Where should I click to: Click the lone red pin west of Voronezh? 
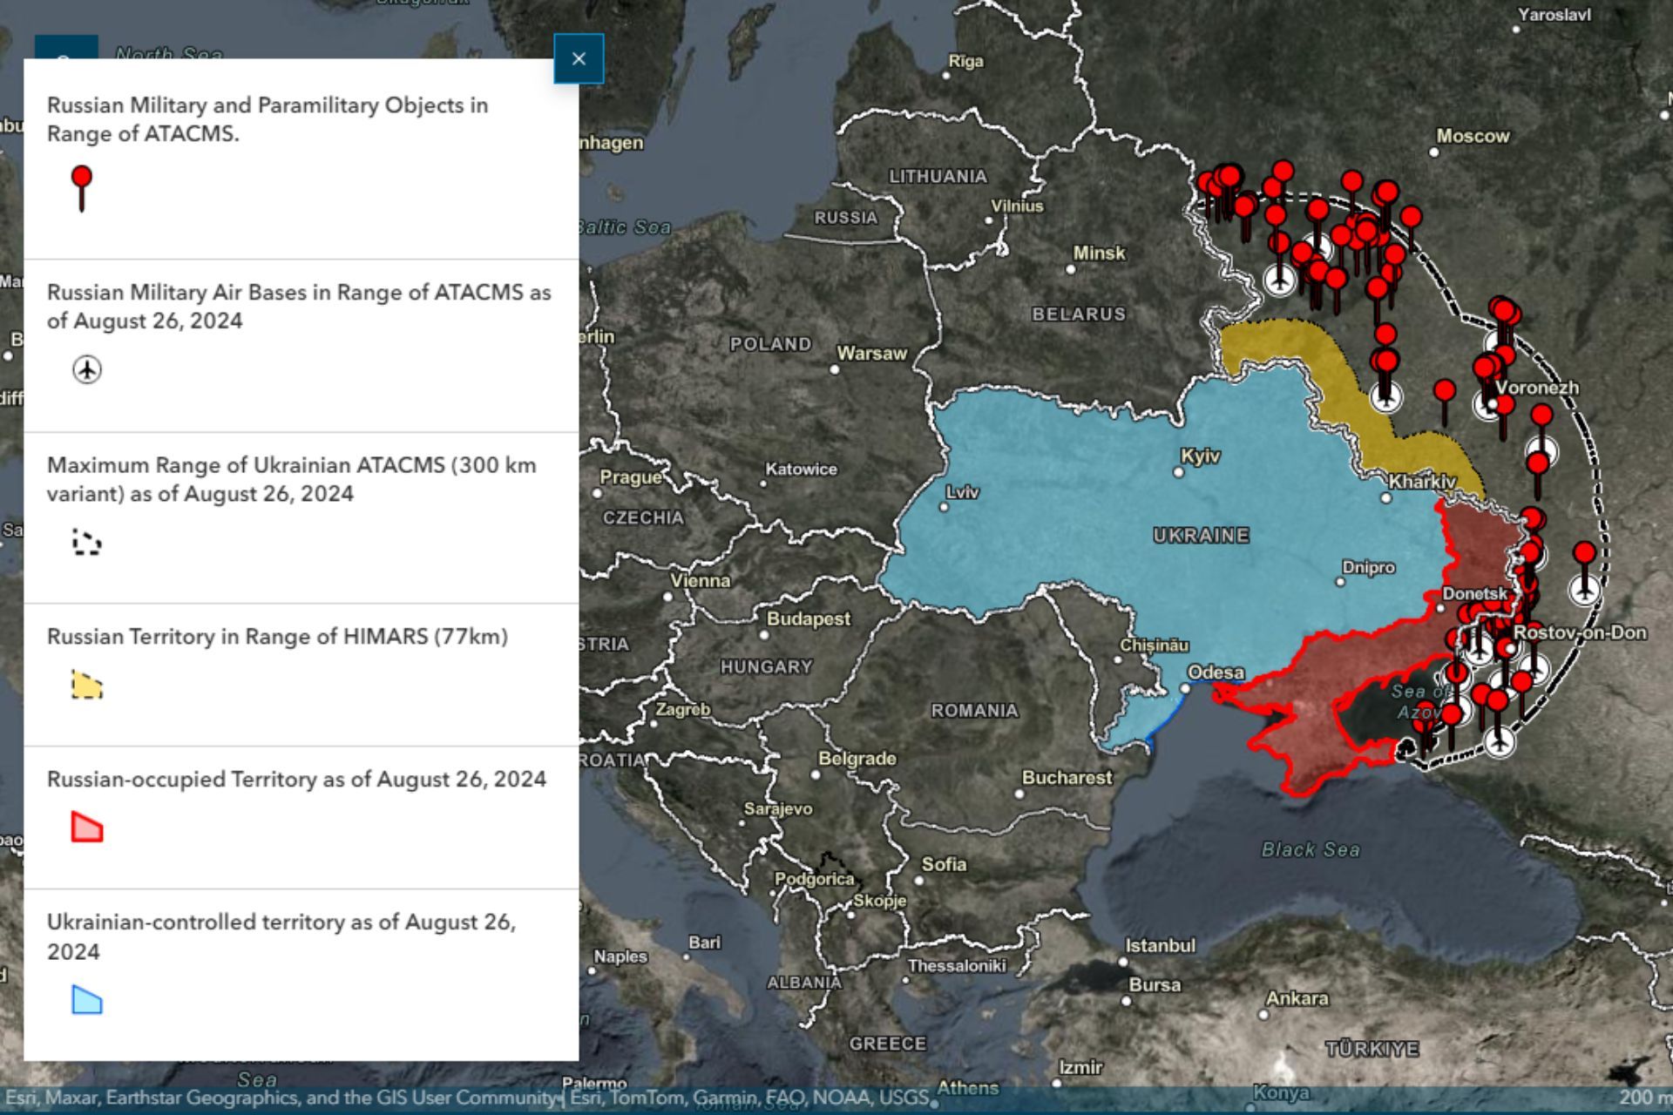click(x=1444, y=392)
